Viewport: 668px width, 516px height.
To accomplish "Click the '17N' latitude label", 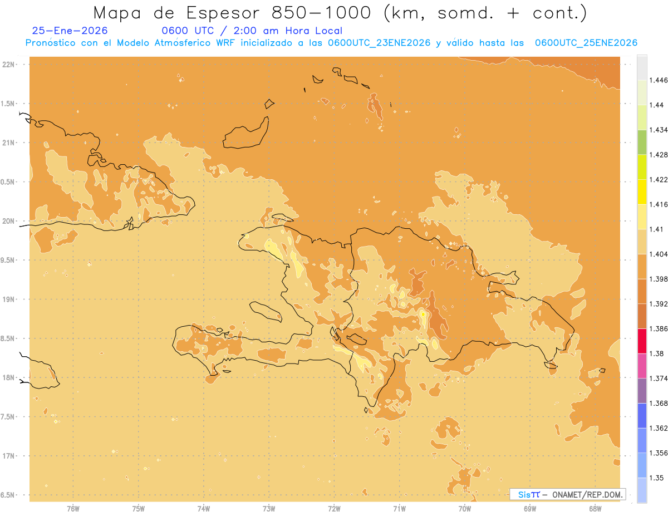I will click(x=9, y=456).
